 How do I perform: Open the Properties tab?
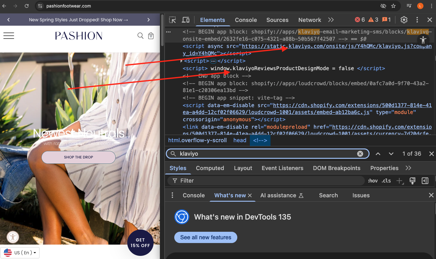tap(384, 168)
